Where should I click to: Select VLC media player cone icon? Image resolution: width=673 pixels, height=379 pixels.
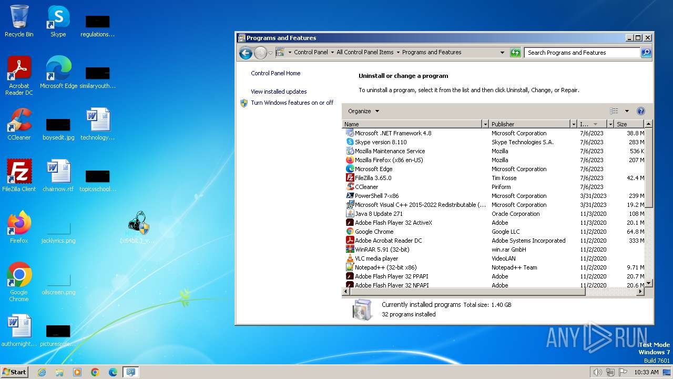click(350, 258)
